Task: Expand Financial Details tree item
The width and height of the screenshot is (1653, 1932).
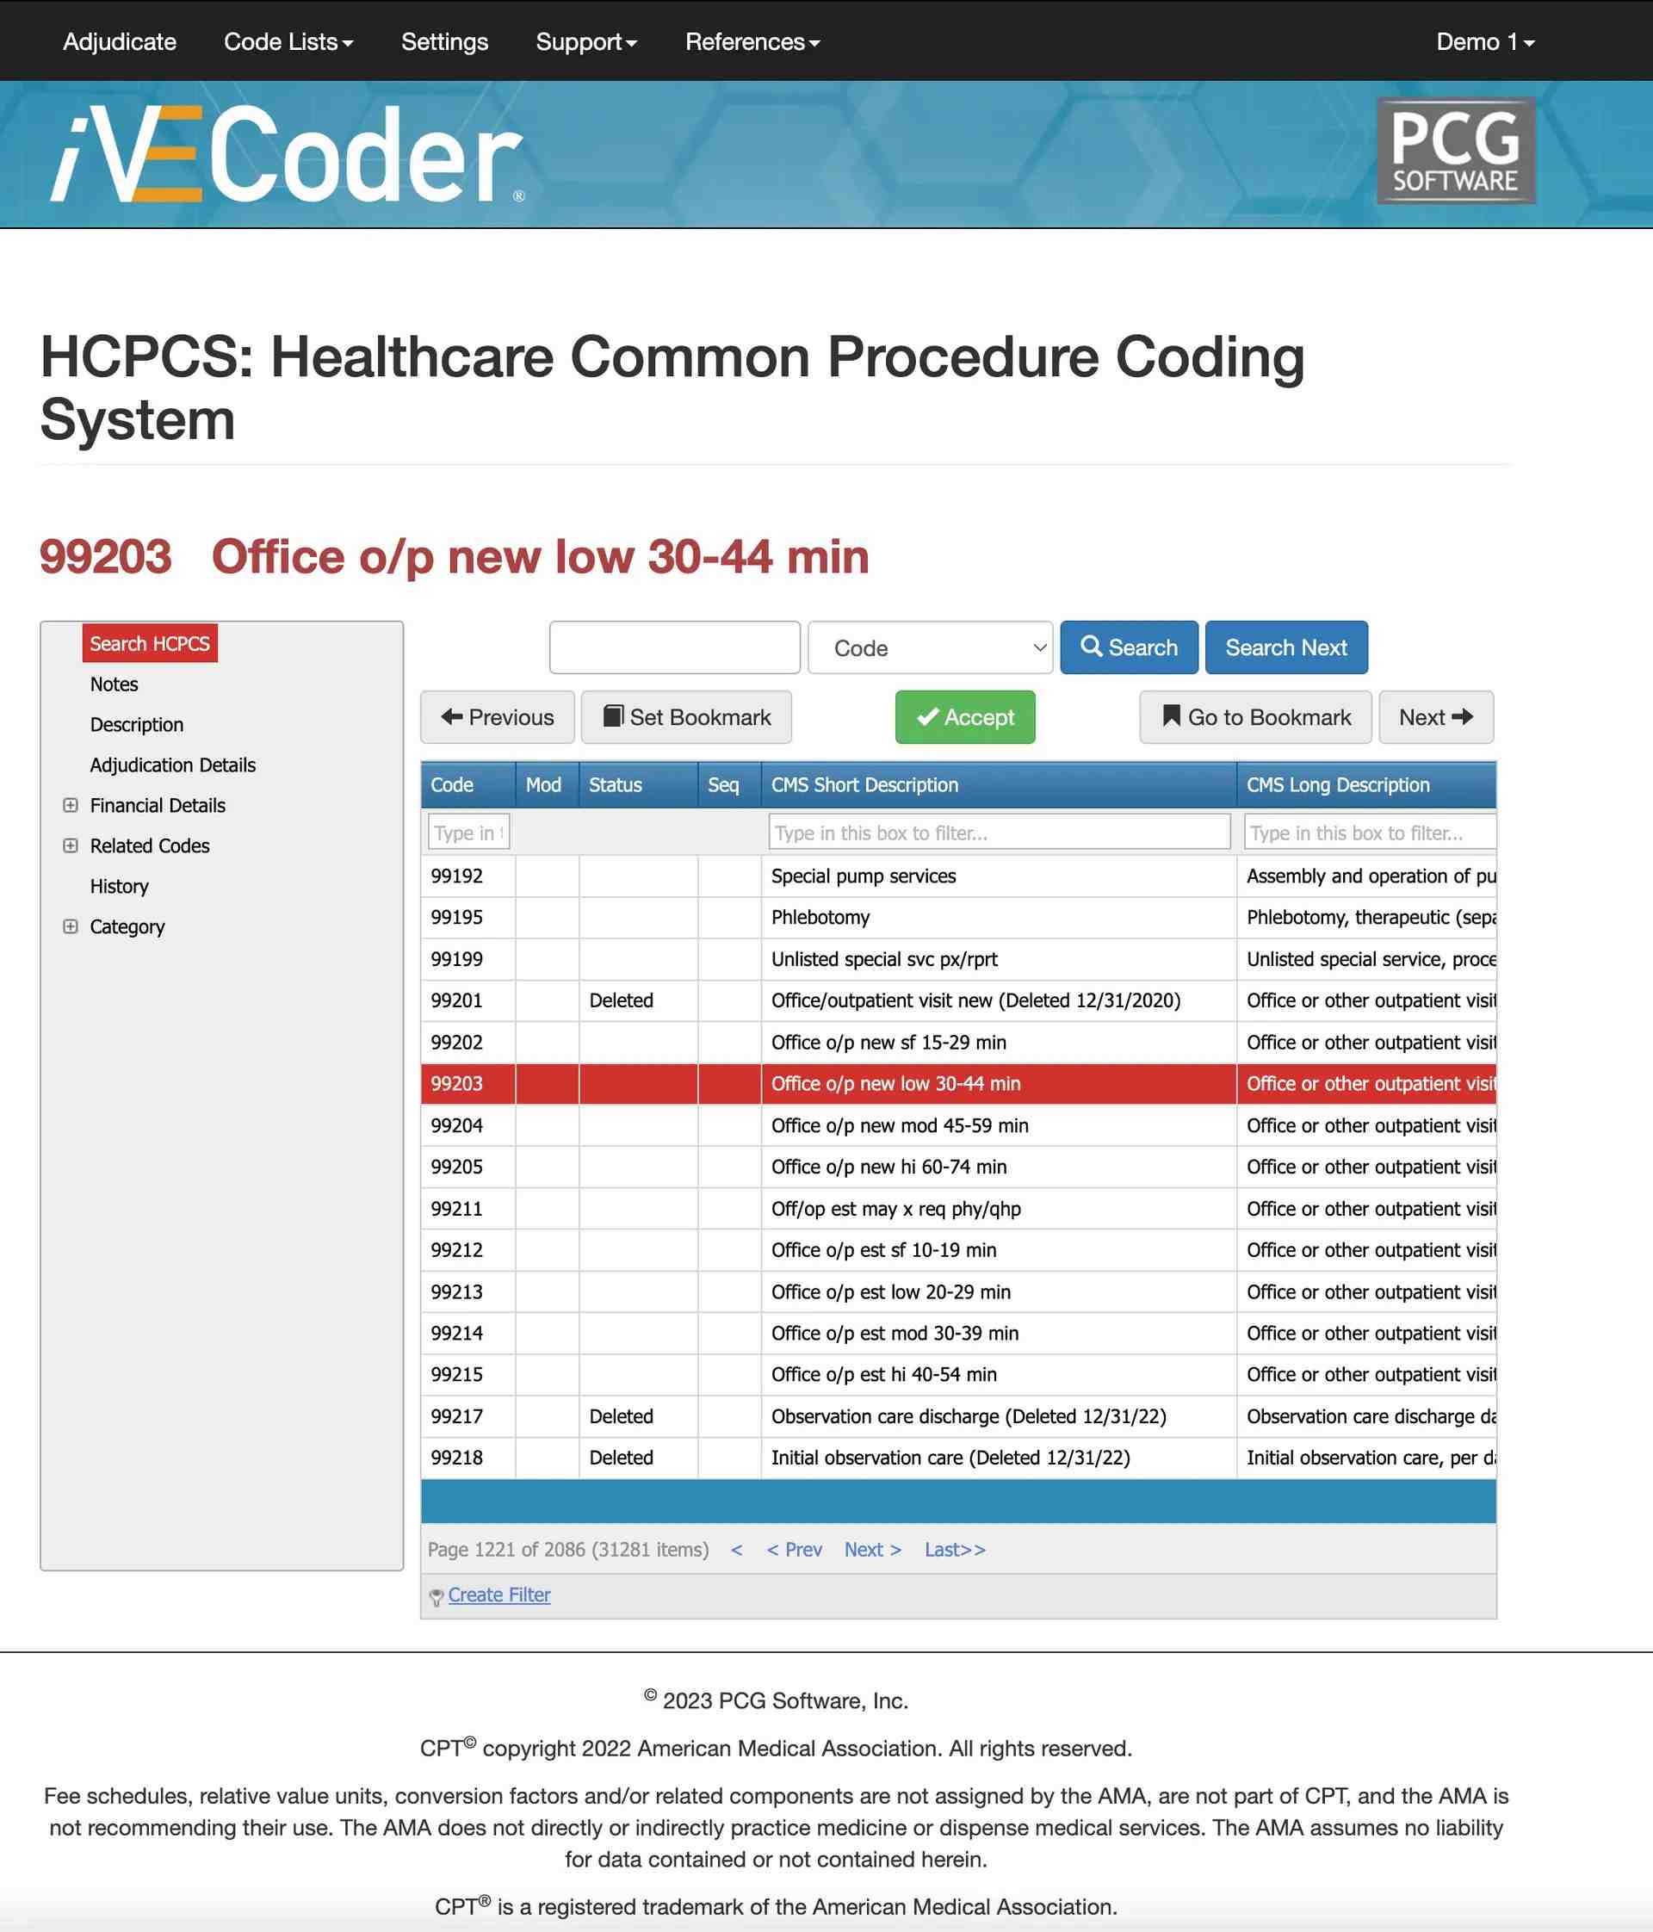Action: [67, 803]
